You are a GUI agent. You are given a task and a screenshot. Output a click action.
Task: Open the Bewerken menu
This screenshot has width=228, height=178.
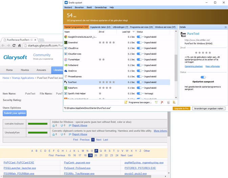point(79,7)
